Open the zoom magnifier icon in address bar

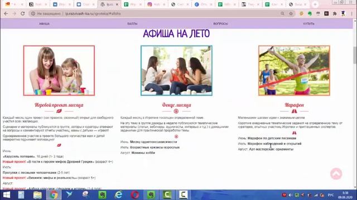click(283, 13)
